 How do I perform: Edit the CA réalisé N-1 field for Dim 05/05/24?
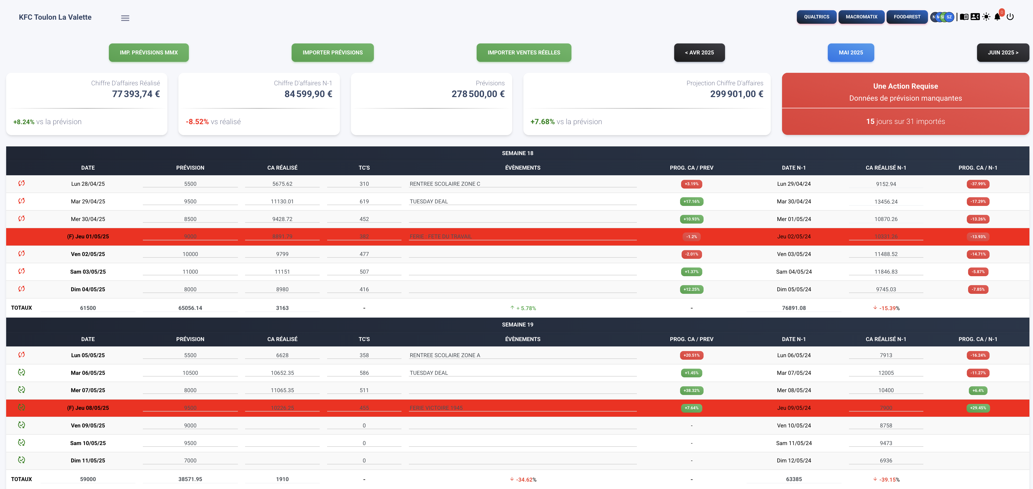point(886,289)
